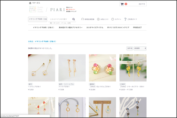Click the お気に入り heart icon
This screenshot has width=177, height=118.
click(x=98, y=19)
